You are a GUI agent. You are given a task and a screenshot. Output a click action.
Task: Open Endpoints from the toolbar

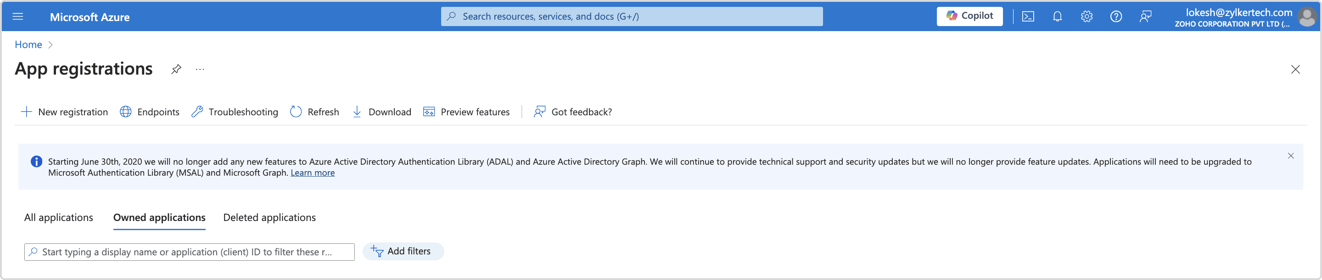(x=149, y=112)
